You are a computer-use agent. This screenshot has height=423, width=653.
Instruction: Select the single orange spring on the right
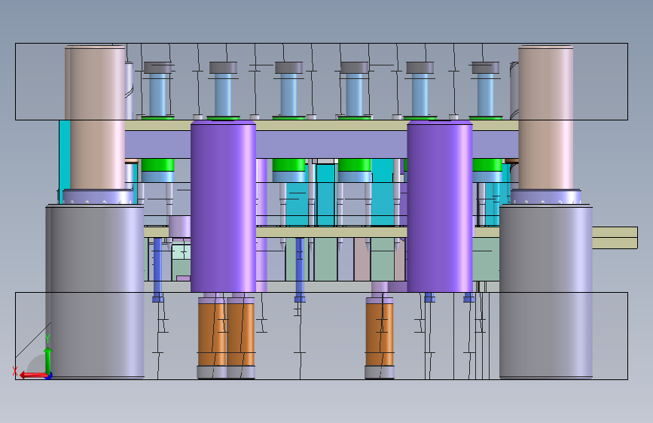point(380,334)
